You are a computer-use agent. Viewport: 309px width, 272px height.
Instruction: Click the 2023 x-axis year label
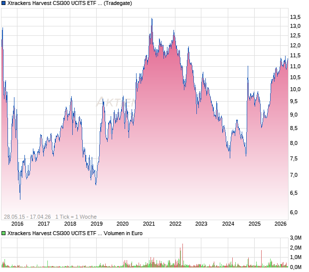coord(201,224)
